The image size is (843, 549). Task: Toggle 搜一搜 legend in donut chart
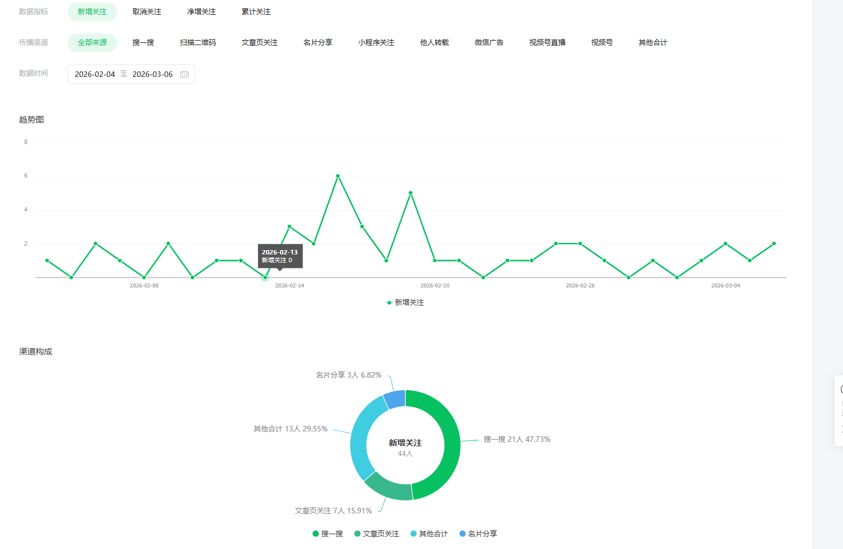point(328,534)
